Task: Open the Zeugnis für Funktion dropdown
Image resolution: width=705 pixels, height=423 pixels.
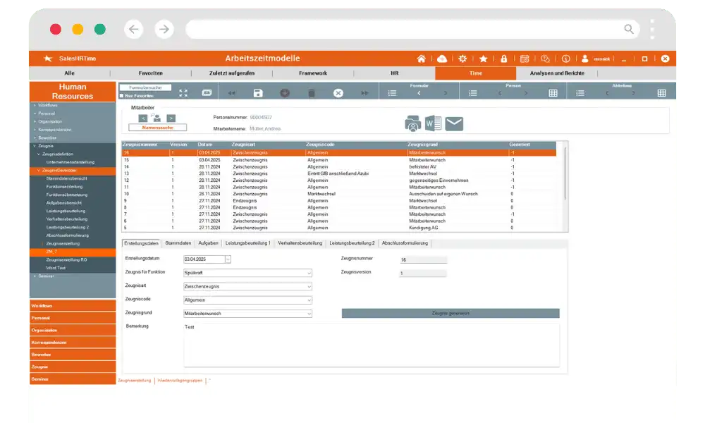Action: click(x=309, y=273)
